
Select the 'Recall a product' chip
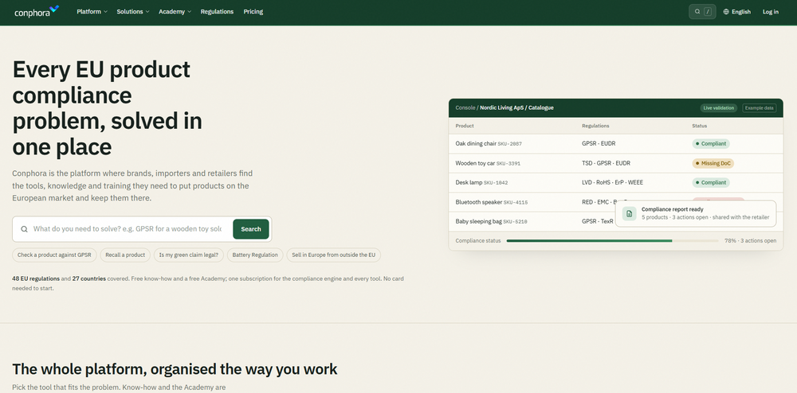pyautogui.click(x=125, y=255)
